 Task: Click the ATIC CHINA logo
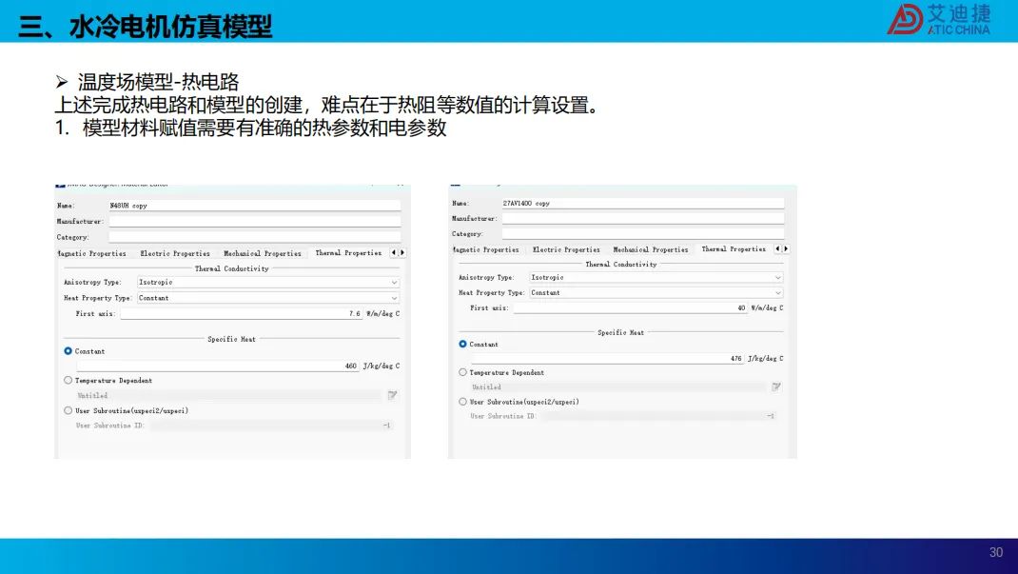click(x=939, y=19)
